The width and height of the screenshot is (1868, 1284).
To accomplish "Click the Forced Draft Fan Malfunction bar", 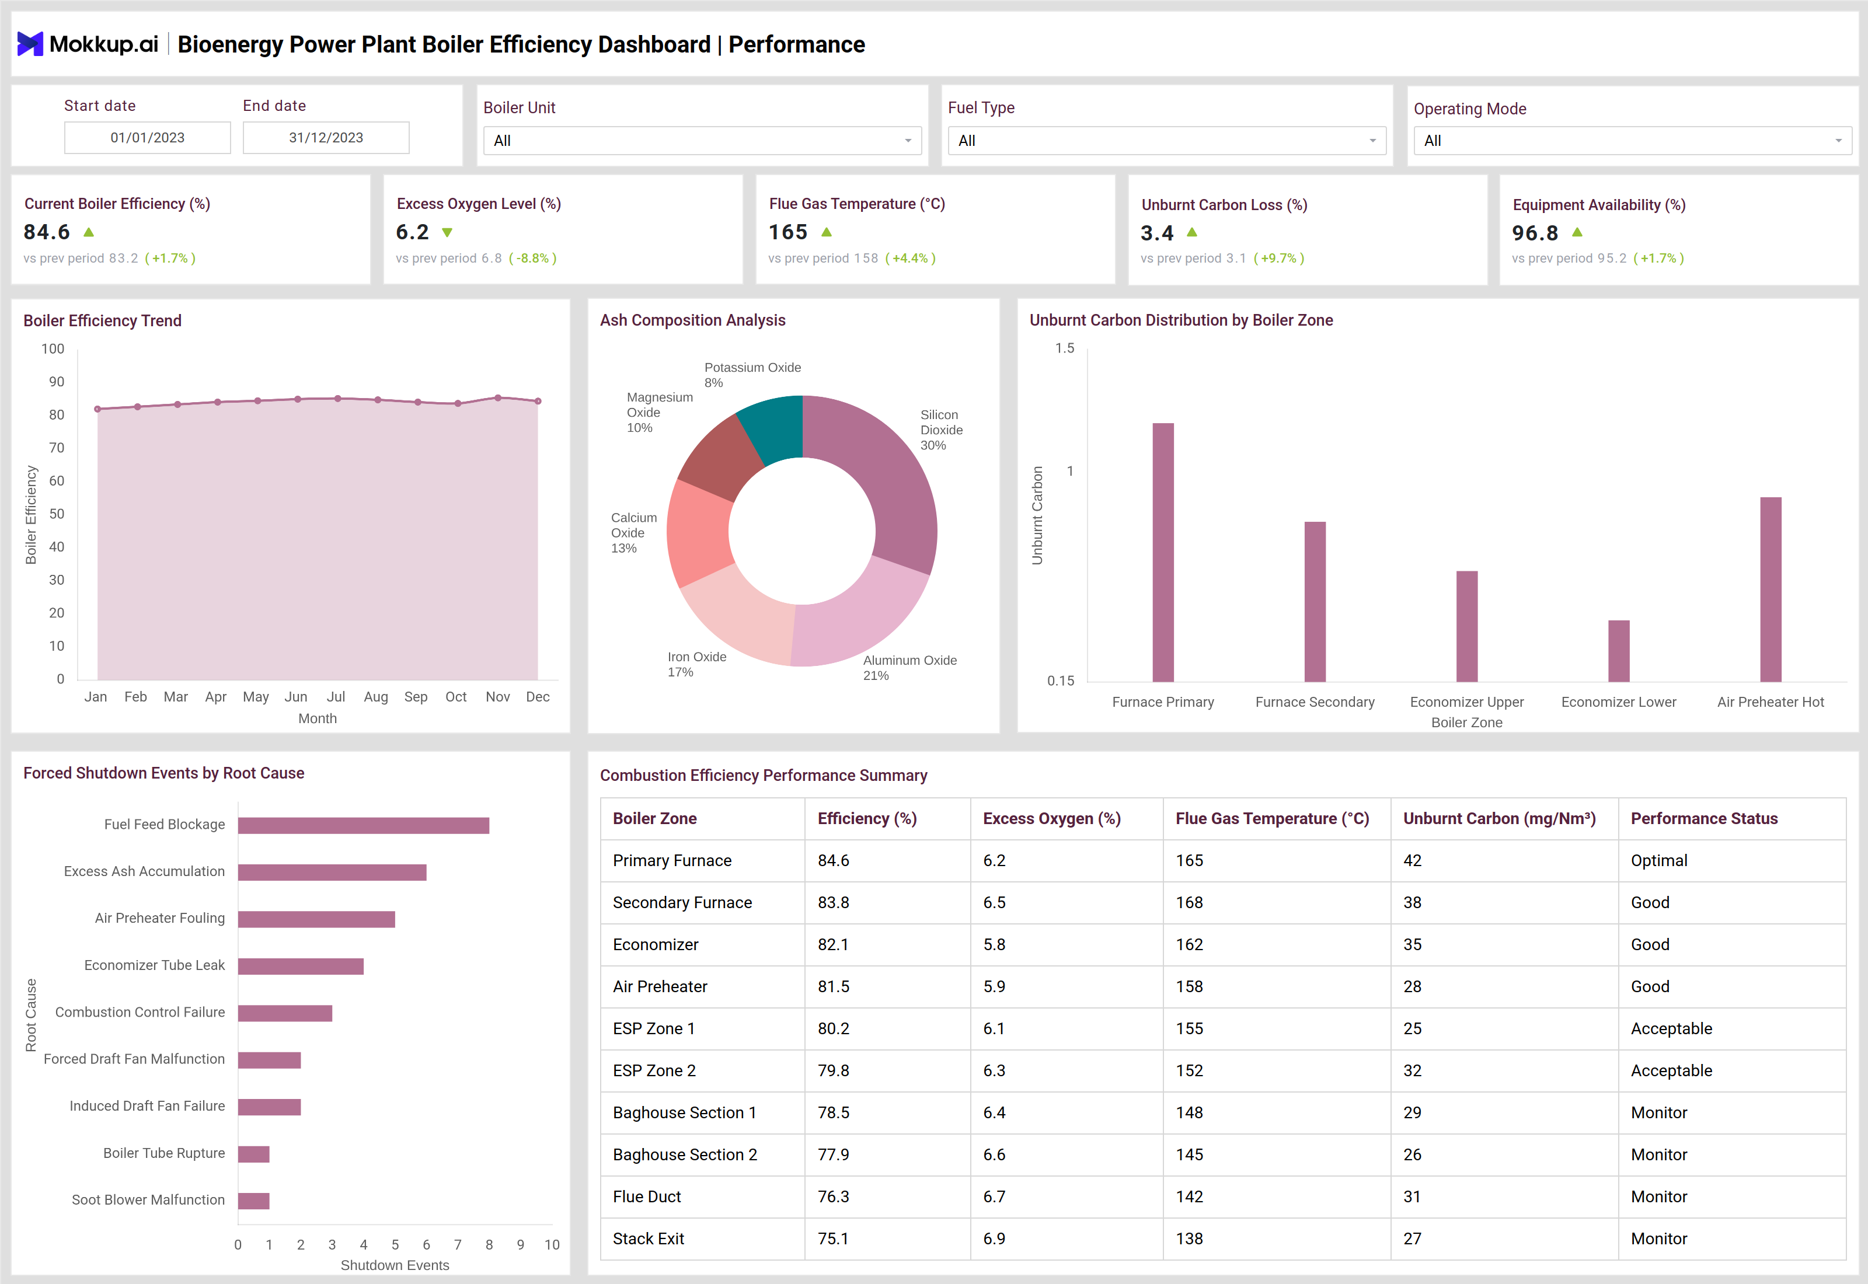I will tap(270, 1060).
